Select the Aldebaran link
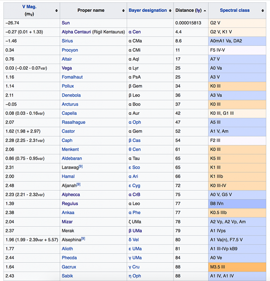Viewport: 270px width, 281px height. point(72,158)
